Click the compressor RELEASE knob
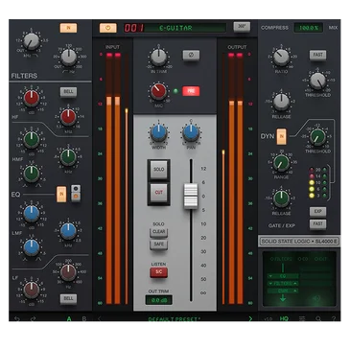Viewport: 350px width, 350px height. (x=281, y=102)
